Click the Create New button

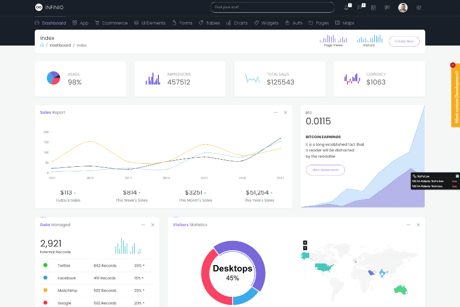(404, 41)
